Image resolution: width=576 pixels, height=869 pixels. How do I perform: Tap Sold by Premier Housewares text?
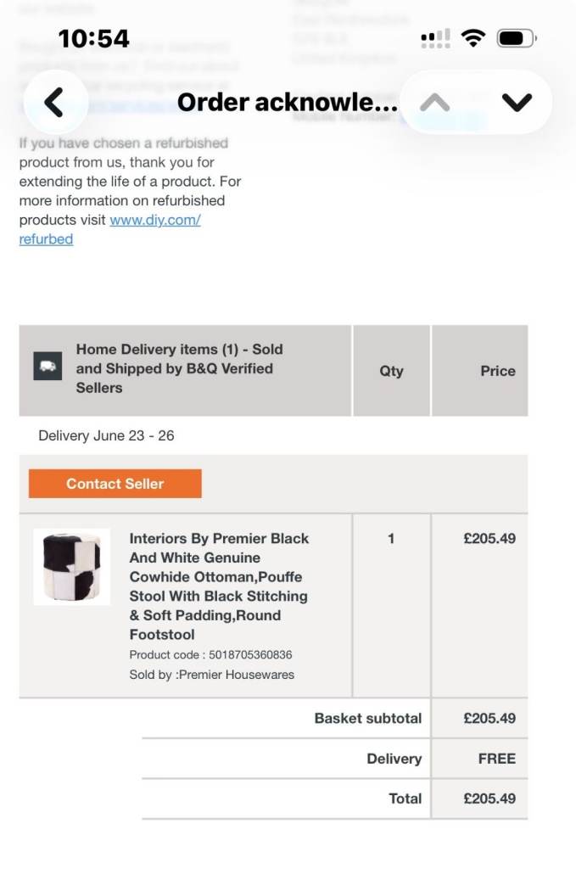pyautogui.click(x=211, y=675)
